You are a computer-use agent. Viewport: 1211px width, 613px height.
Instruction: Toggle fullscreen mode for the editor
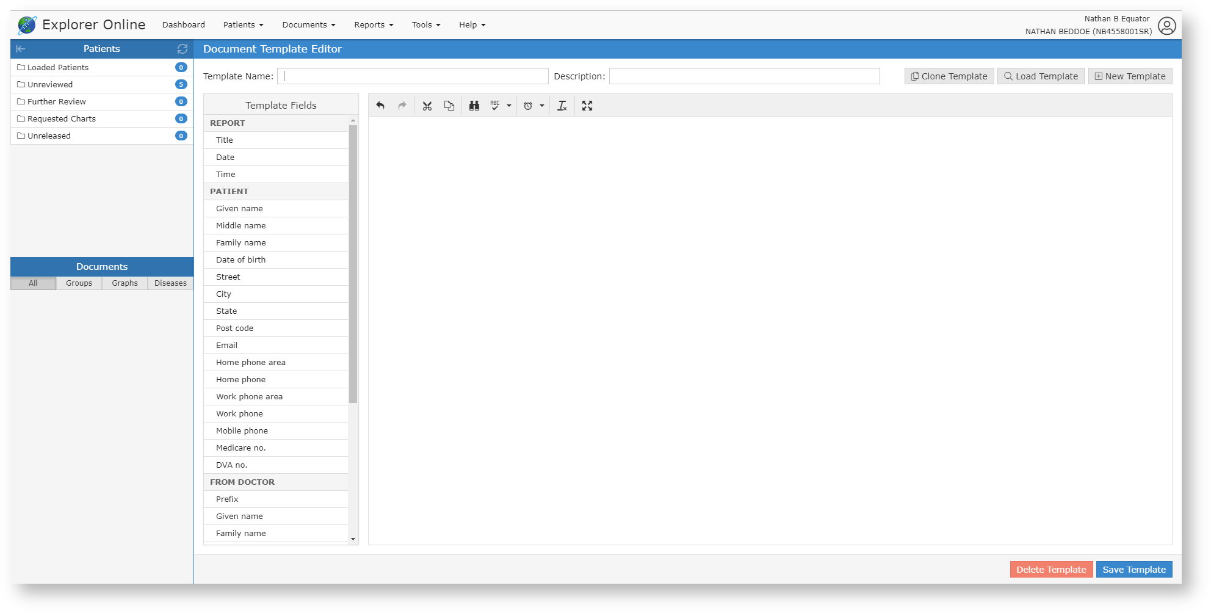click(587, 106)
